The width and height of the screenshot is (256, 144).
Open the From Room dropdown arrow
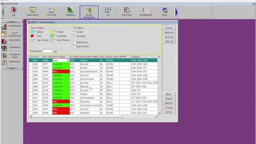tap(55, 51)
